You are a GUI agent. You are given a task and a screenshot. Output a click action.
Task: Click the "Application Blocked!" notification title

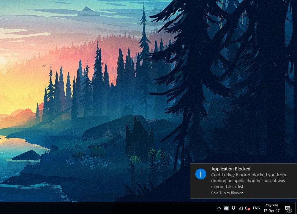tap(231, 169)
